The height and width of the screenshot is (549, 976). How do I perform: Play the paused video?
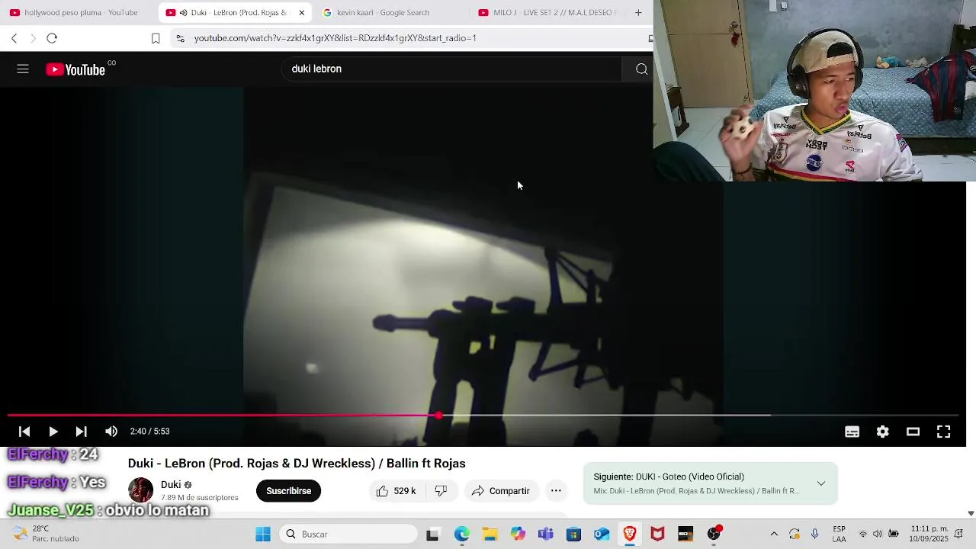(53, 432)
